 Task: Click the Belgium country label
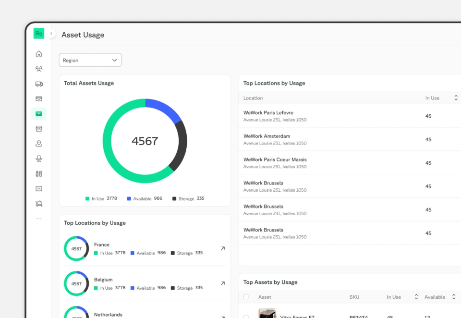coord(103,280)
